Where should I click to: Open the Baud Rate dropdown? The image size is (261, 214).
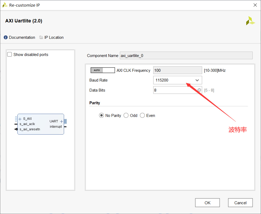pos(177,80)
